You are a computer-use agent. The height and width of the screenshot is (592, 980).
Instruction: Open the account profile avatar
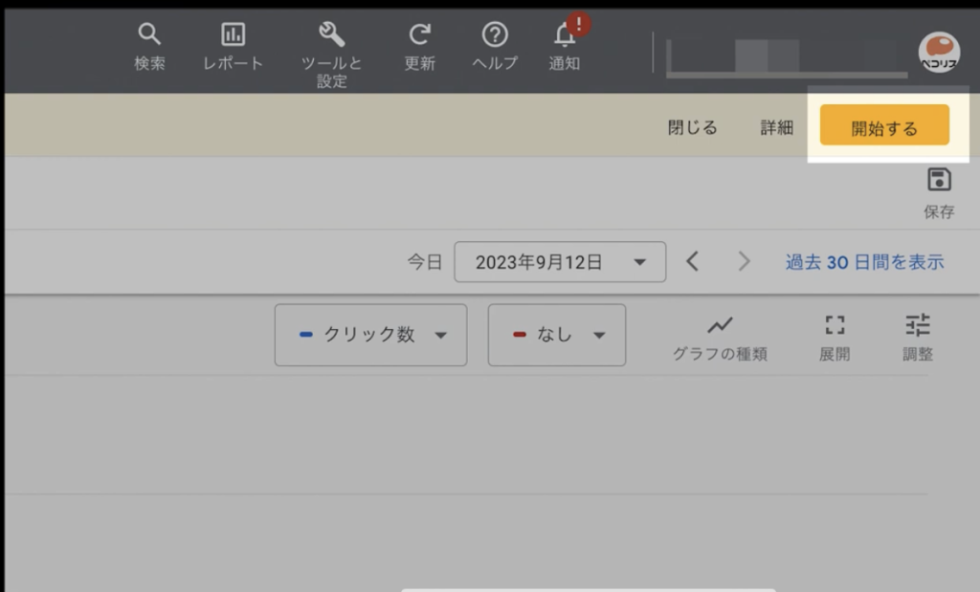(x=938, y=53)
